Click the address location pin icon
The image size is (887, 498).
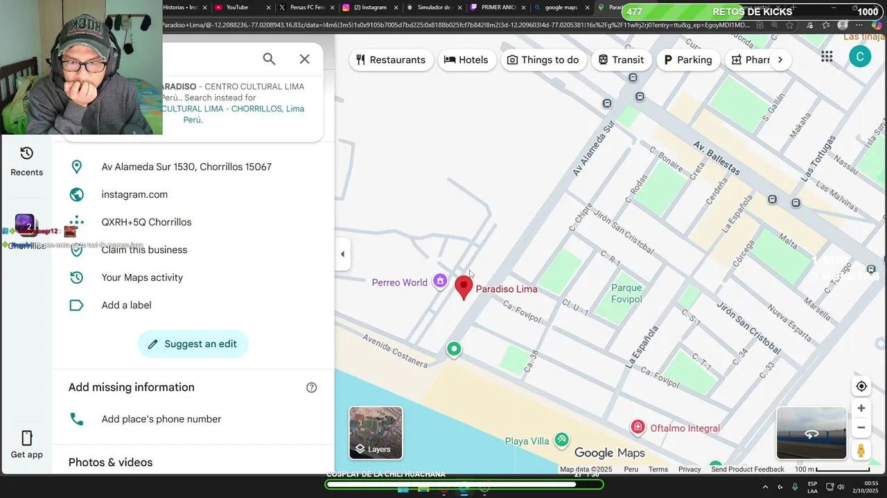click(x=77, y=167)
